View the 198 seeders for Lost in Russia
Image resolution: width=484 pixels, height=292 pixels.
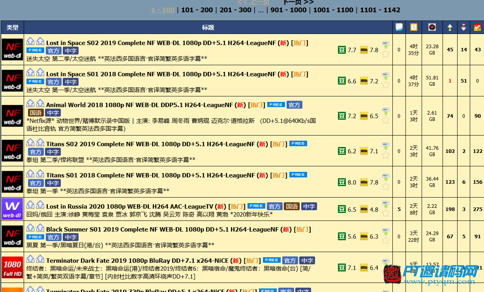450,209
